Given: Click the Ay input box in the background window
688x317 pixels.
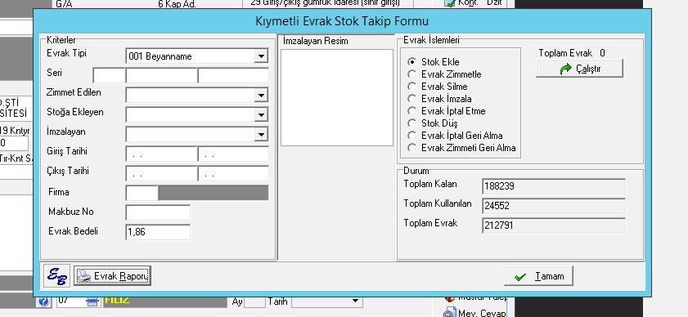Looking at the screenshot, I should pyautogui.click(x=254, y=301).
